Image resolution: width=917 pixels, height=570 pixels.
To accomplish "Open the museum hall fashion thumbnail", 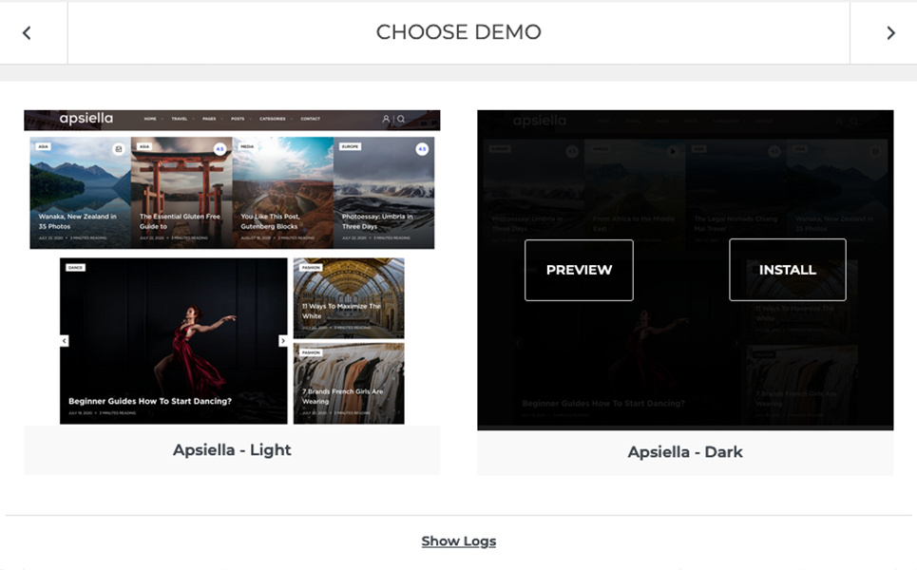I will coord(349,298).
